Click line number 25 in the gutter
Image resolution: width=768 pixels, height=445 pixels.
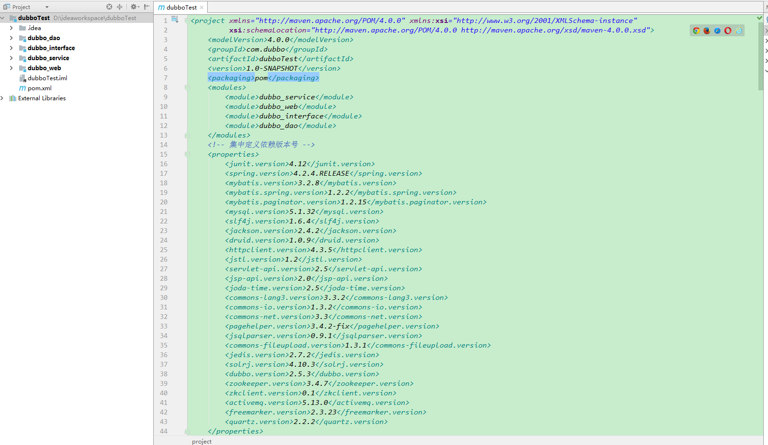[164, 250]
